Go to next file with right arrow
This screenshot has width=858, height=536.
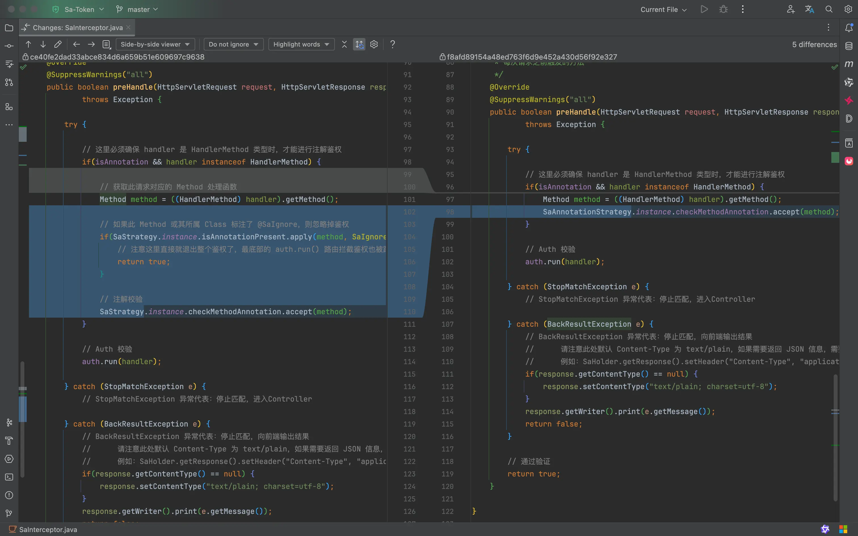91,44
